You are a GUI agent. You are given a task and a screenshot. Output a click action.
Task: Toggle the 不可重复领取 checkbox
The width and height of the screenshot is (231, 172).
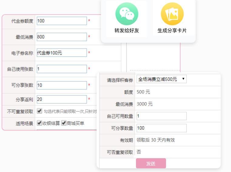[x=39, y=111]
